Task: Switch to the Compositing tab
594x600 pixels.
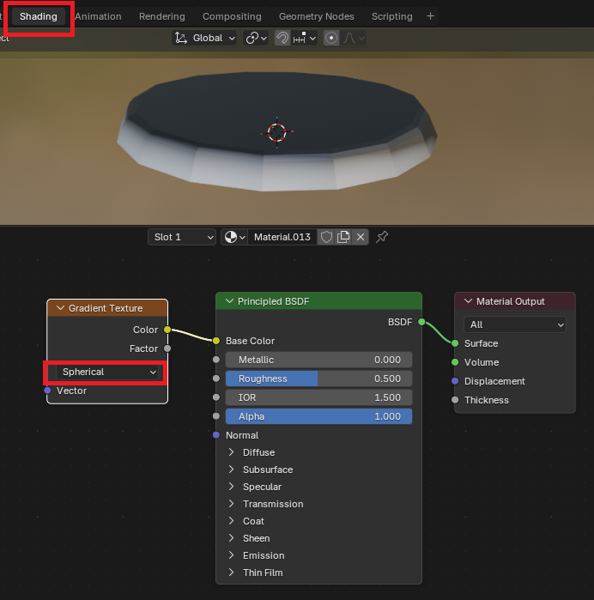Action: tap(232, 16)
